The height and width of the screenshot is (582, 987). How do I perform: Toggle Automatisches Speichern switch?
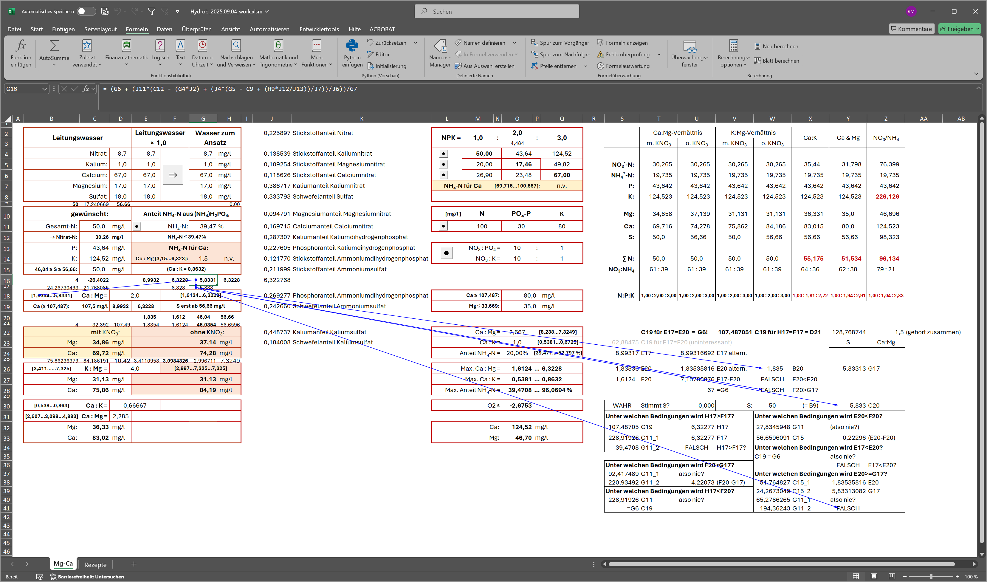86,11
